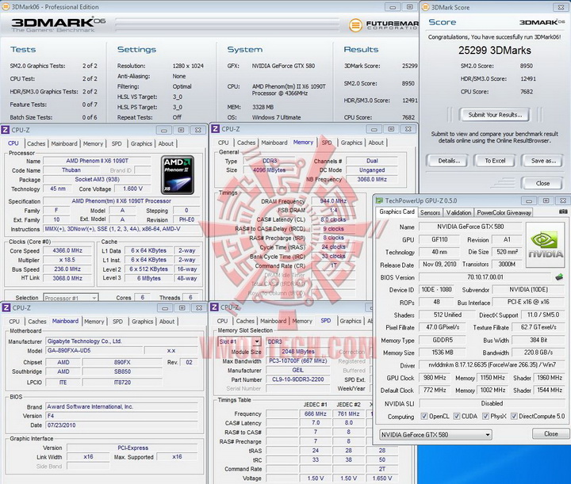Click the BIOS save chip icon in GPU-Z

click(559, 277)
